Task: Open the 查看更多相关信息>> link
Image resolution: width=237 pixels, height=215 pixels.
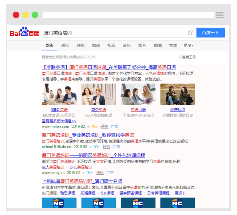Action: pos(59,121)
